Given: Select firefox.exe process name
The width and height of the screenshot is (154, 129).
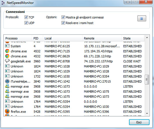Looking at the screenshot, I should tap(18, 112).
